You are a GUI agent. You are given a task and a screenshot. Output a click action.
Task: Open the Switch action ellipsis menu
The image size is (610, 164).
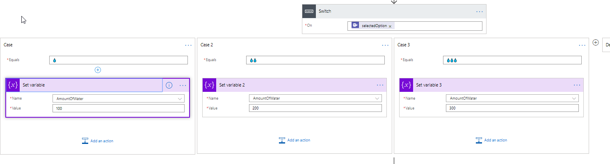[480, 11]
